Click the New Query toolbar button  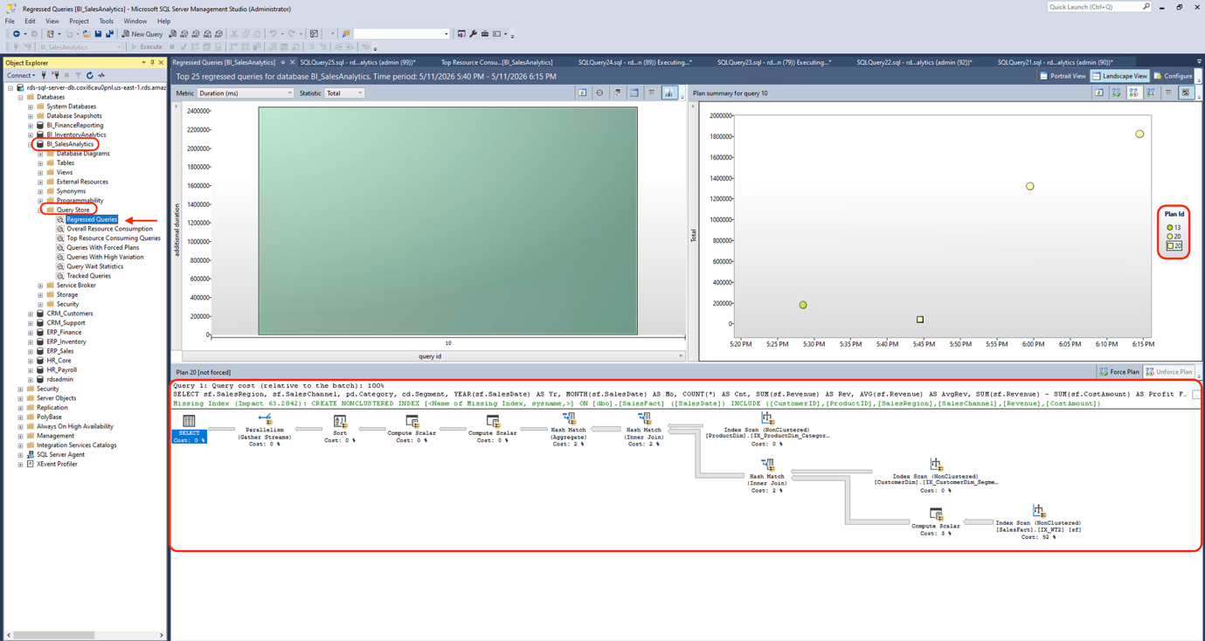pyautogui.click(x=142, y=34)
